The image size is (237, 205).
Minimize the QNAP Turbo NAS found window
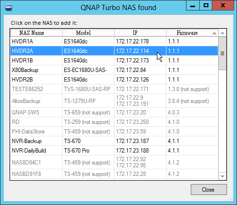click(x=193, y=6)
